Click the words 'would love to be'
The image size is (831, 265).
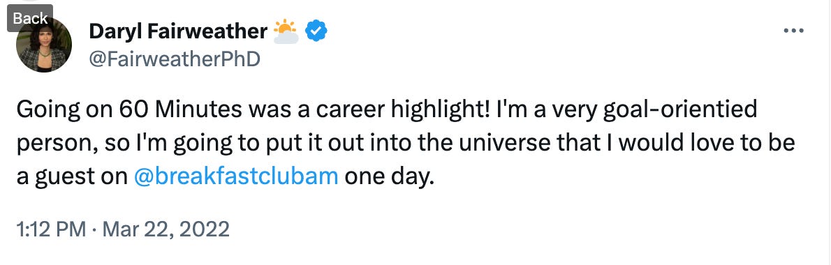click(707, 144)
